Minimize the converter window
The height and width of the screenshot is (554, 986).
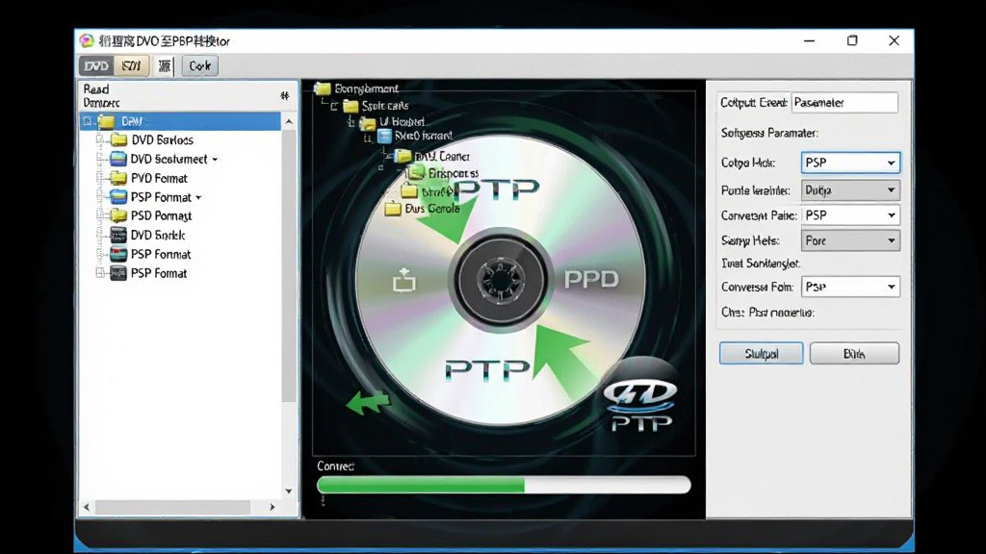point(809,40)
